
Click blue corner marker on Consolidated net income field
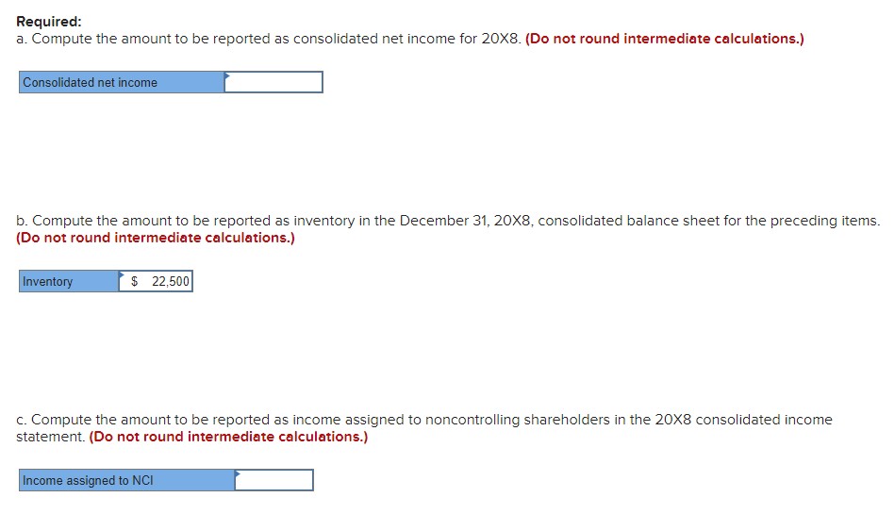click(227, 75)
